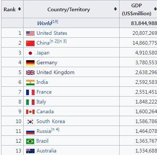This screenshot has height=155, width=157.
Task: Click the China flag icon
Action: (30, 43)
